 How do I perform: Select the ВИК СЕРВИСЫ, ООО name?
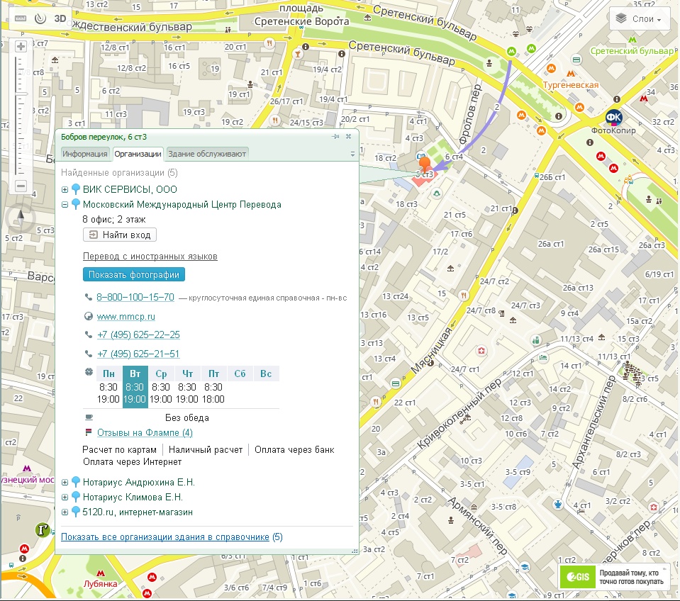[x=130, y=189]
